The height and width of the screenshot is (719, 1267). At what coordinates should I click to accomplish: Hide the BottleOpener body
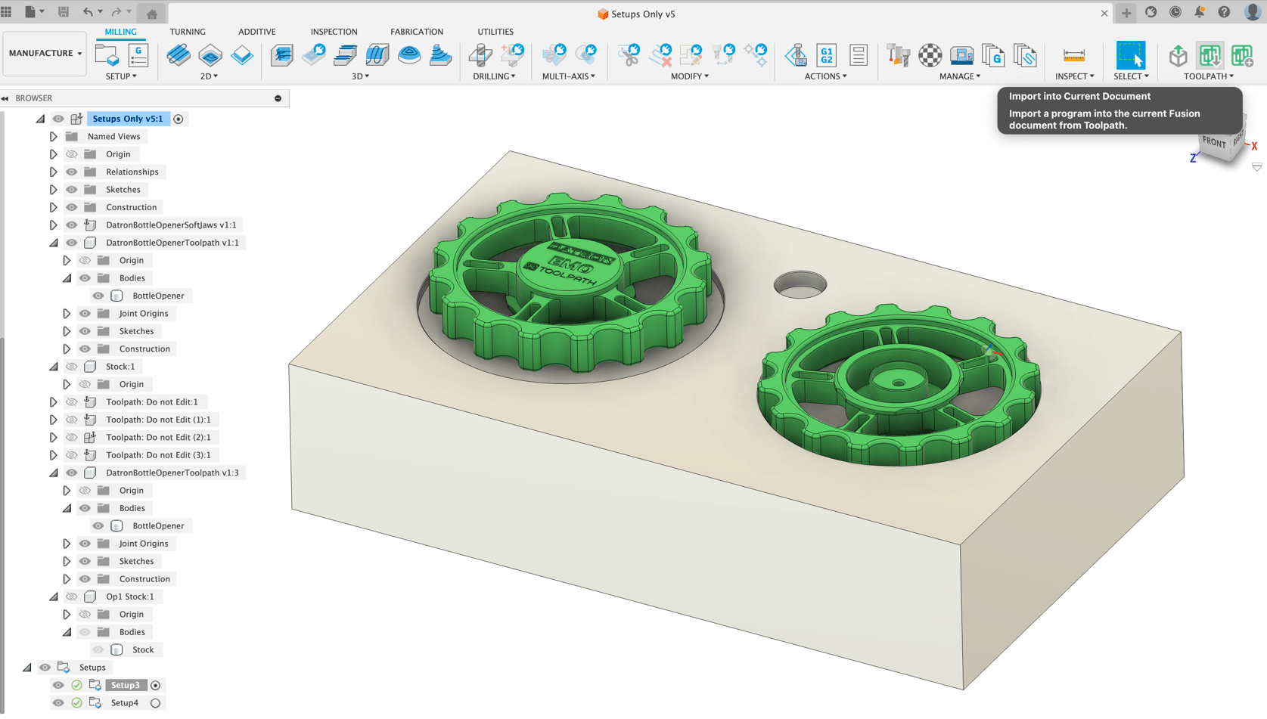(x=98, y=295)
